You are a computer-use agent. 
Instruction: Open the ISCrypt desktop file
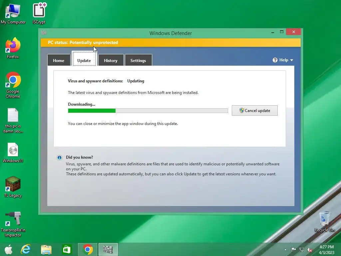tap(39, 13)
